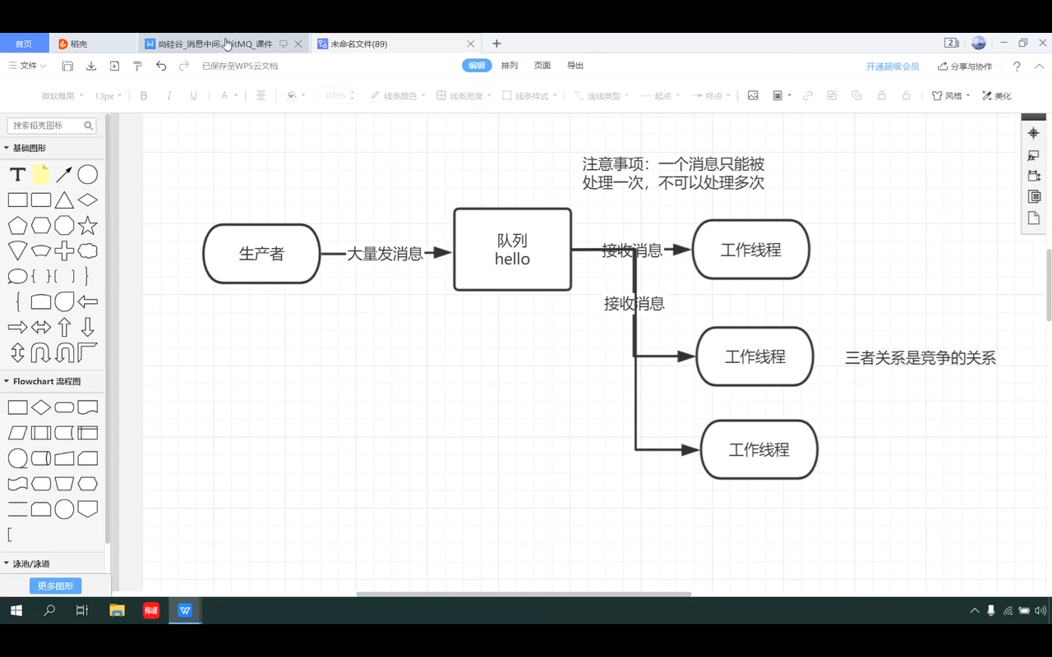Open the page document icon in right panel
The height and width of the screenshot is (657, 1052).
[x=1034, y=218]
